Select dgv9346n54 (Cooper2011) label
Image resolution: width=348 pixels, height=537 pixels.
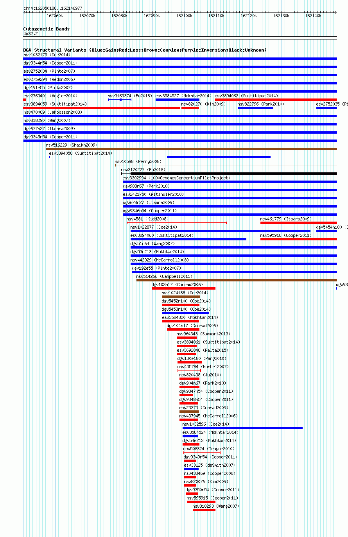[150, 211]
